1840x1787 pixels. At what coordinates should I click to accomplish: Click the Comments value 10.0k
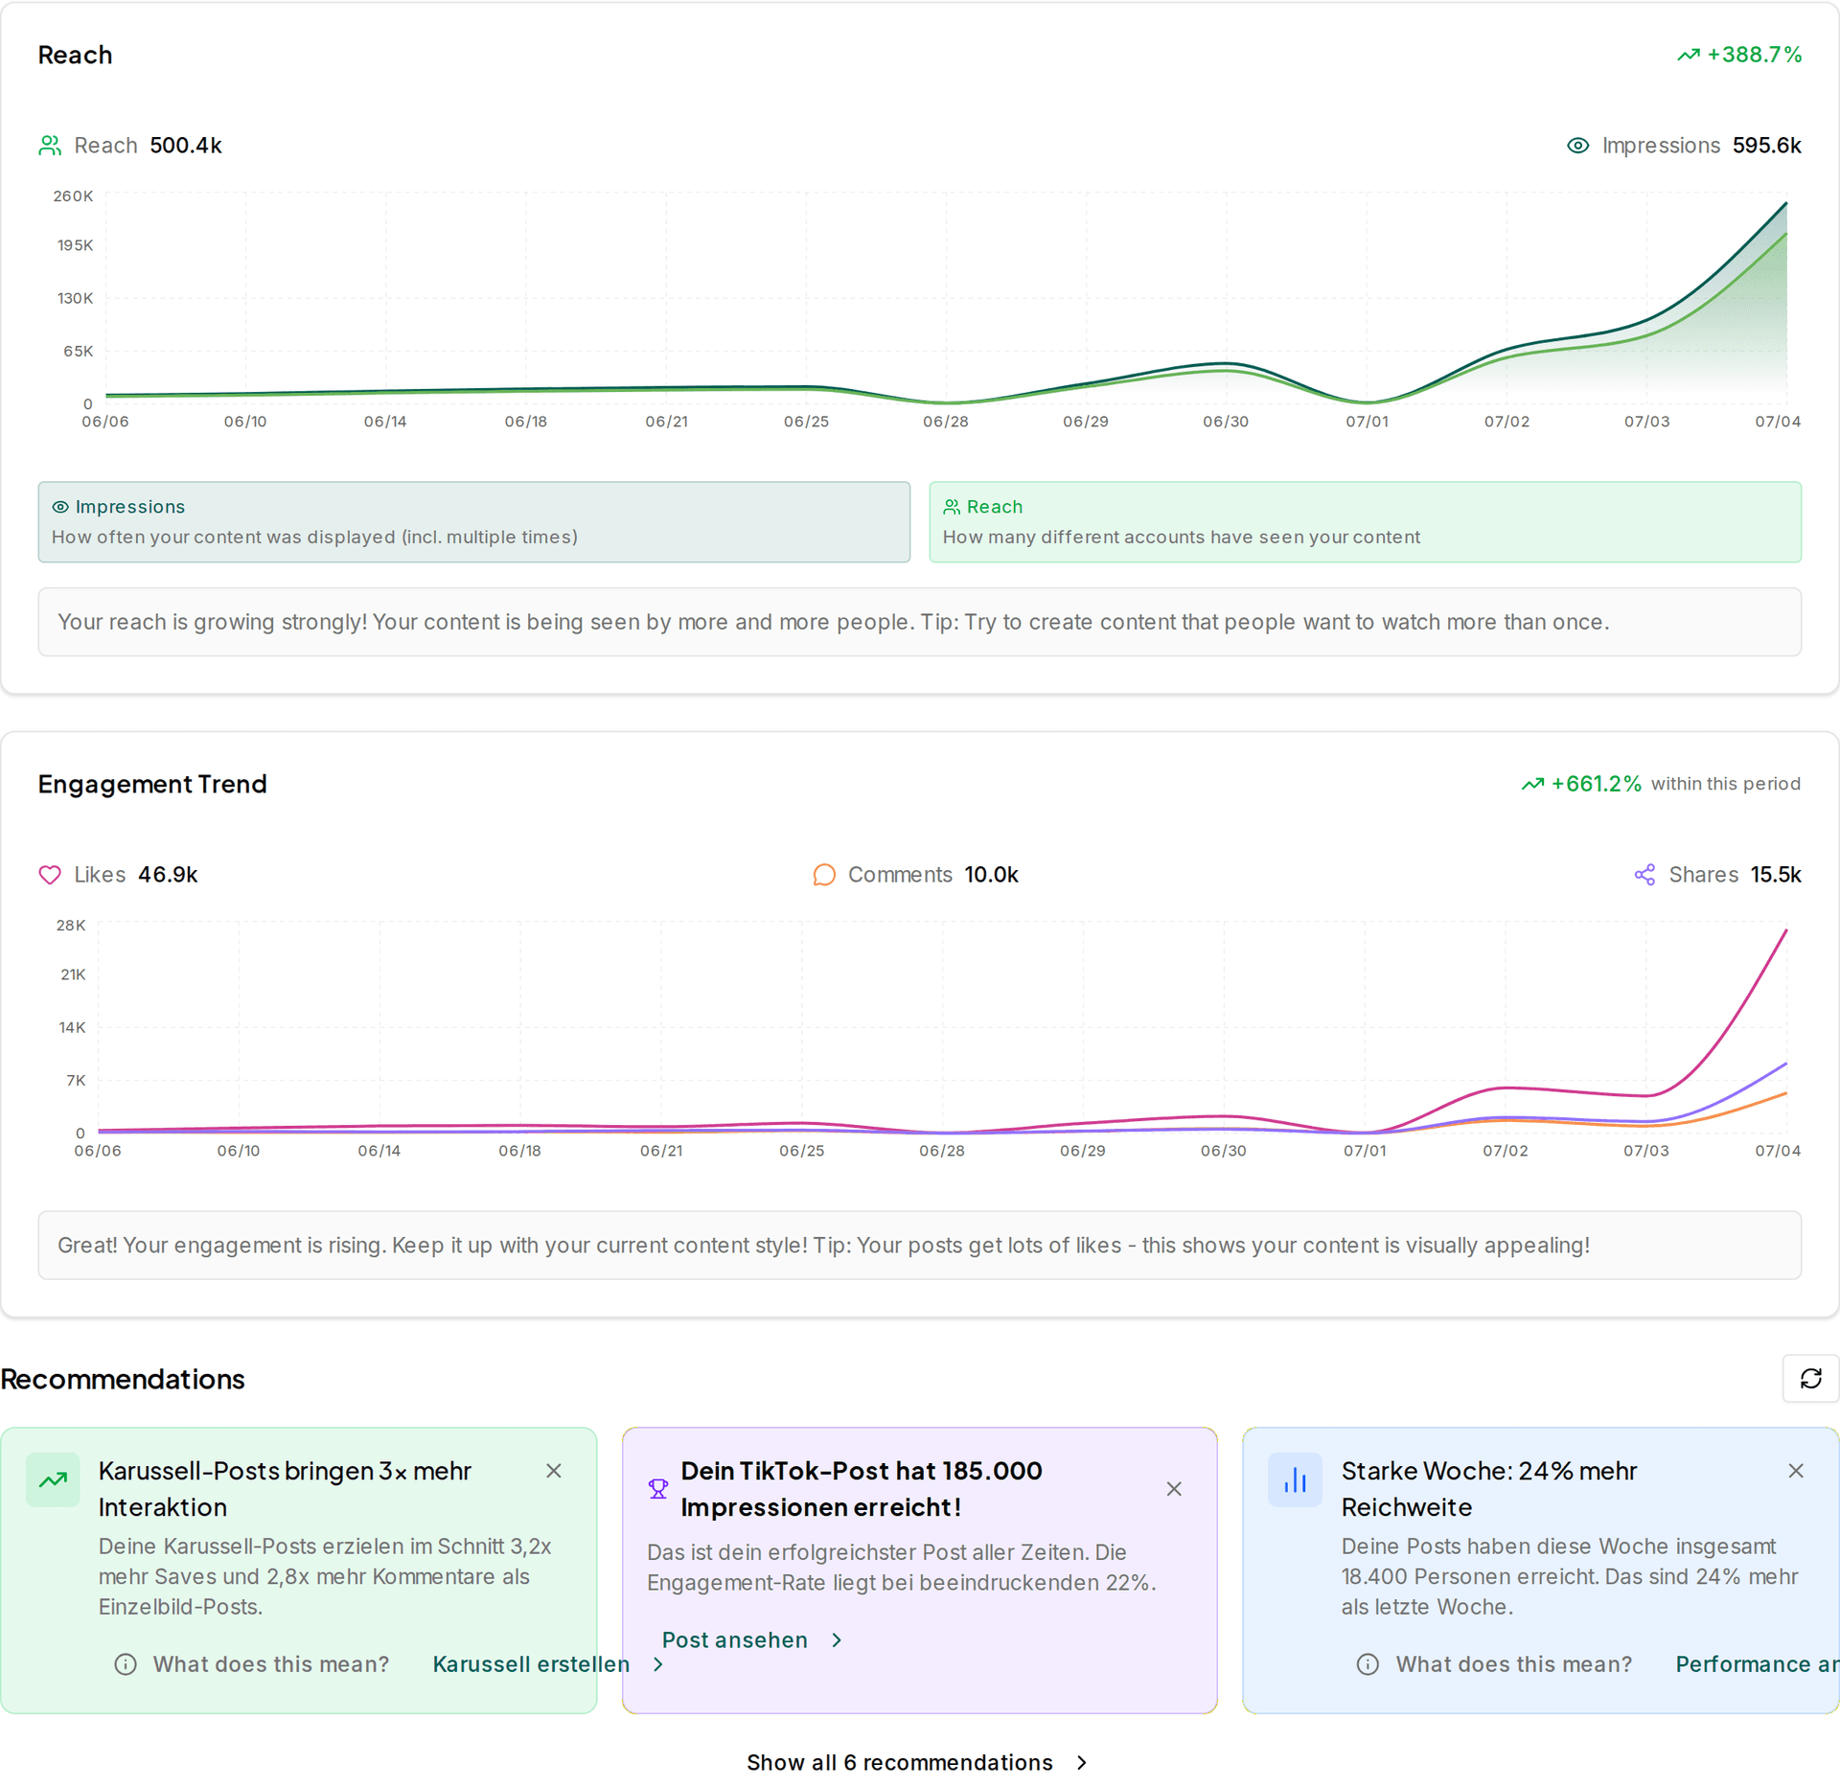pyautogui.click(x=991, y=875)
